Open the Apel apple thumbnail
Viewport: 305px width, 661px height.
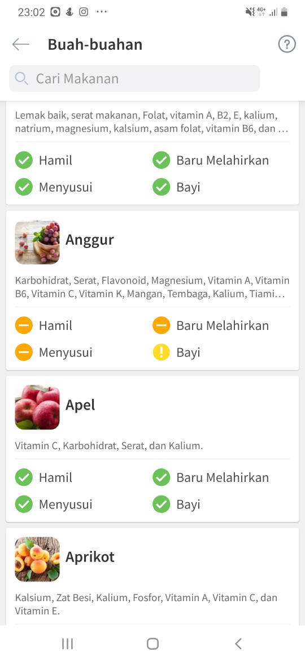(x=37, y=407)
